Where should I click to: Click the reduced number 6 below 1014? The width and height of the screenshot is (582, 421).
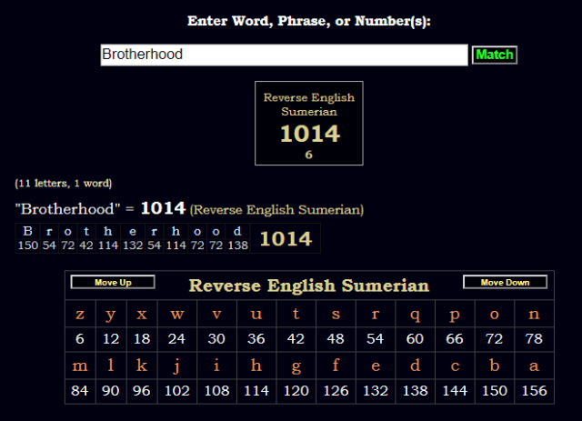click(308, 155)
